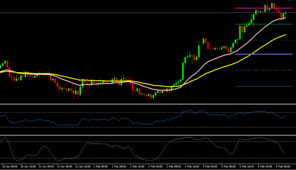This screenshot has width=296, height=170.
Task: Click the thick purple horizontal pivot line
Action: pos(260,54)
